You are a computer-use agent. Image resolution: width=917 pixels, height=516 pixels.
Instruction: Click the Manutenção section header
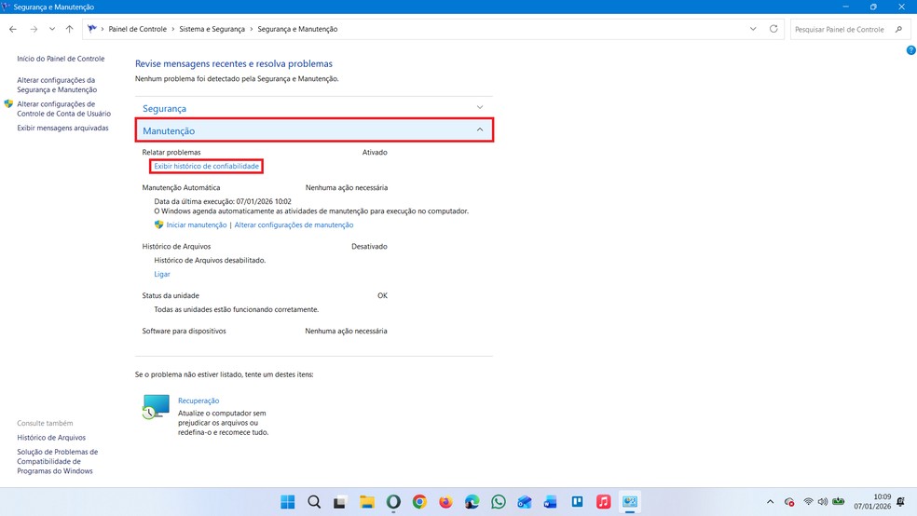(314, 130)
